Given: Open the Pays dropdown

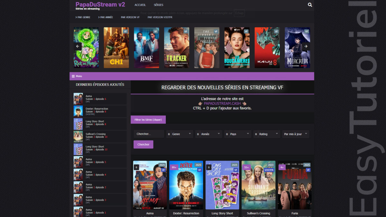Looking at the screenshot, I should (x=238, y=134).
